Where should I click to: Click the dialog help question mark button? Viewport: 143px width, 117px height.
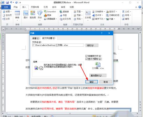(x=102, y=33)
